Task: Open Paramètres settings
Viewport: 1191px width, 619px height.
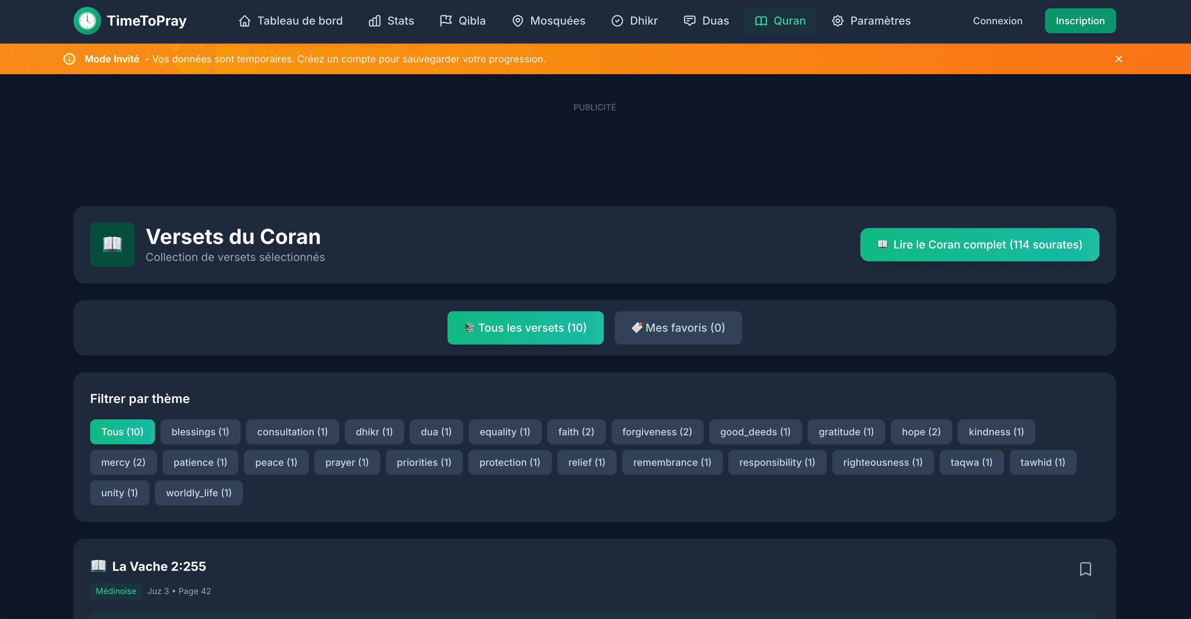Action: click(x=871, y=21)
